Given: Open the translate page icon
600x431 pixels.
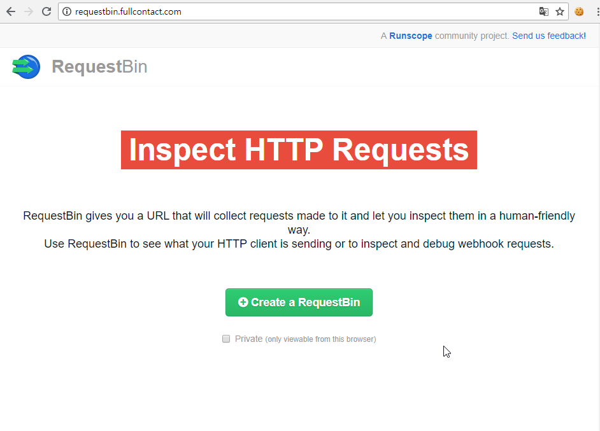Looking at the screenshot, I should point(543,11).
